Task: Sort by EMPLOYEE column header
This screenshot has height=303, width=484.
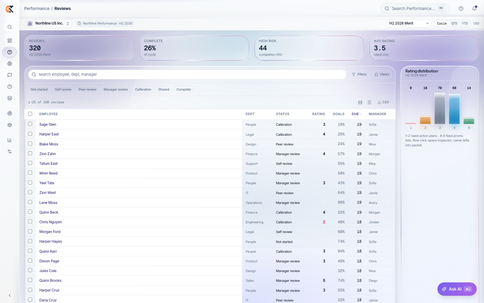Action: [48, 114]
